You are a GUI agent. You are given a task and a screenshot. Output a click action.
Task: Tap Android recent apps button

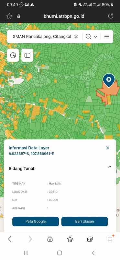[x=26, y=253]
